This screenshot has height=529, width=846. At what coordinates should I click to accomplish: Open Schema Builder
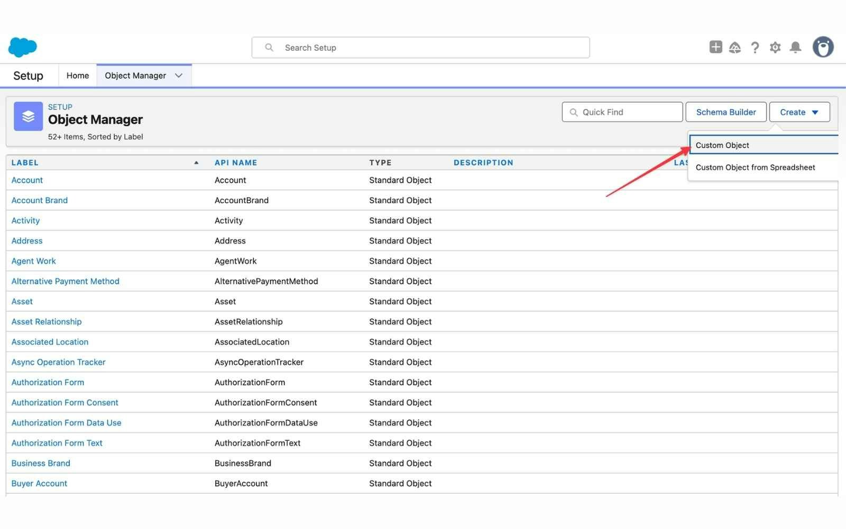point(726,112)
